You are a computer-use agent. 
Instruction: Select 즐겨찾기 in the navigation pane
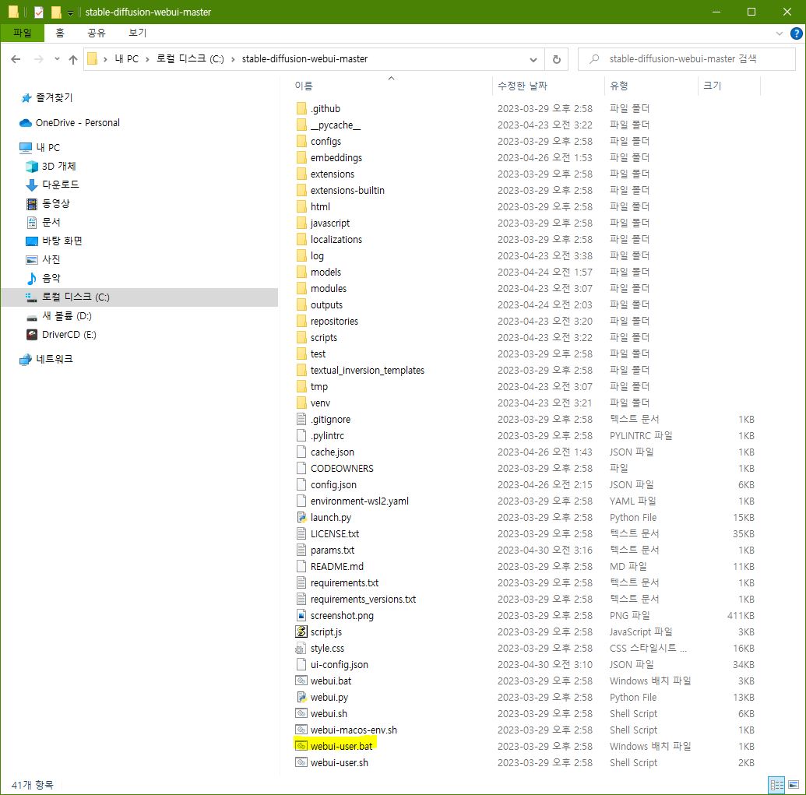point(54,97)
